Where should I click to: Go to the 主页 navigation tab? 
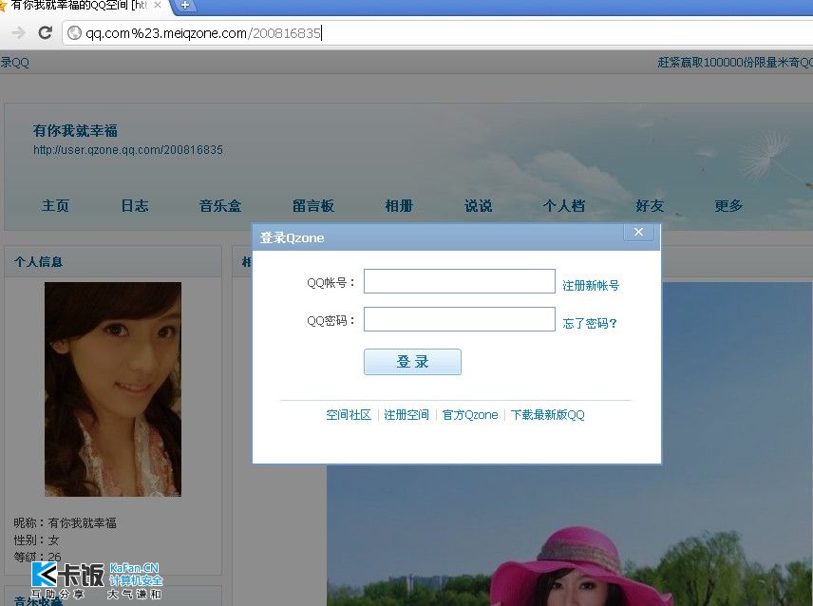tap(55, 206)
